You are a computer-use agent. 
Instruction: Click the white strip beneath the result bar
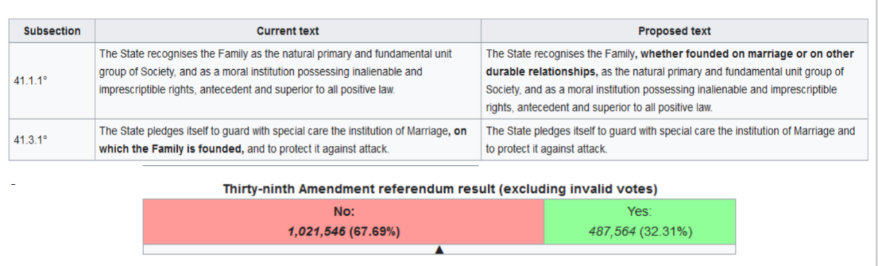(439, 249)
